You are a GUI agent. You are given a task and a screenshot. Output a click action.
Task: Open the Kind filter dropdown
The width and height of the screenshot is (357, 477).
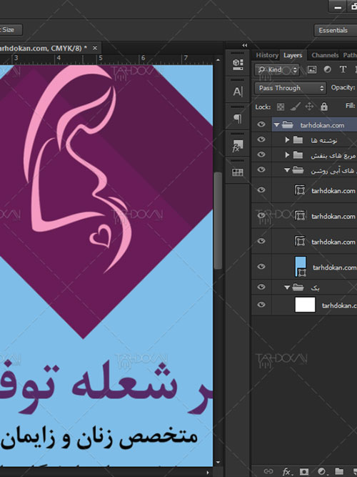click(x=277, y=69)
